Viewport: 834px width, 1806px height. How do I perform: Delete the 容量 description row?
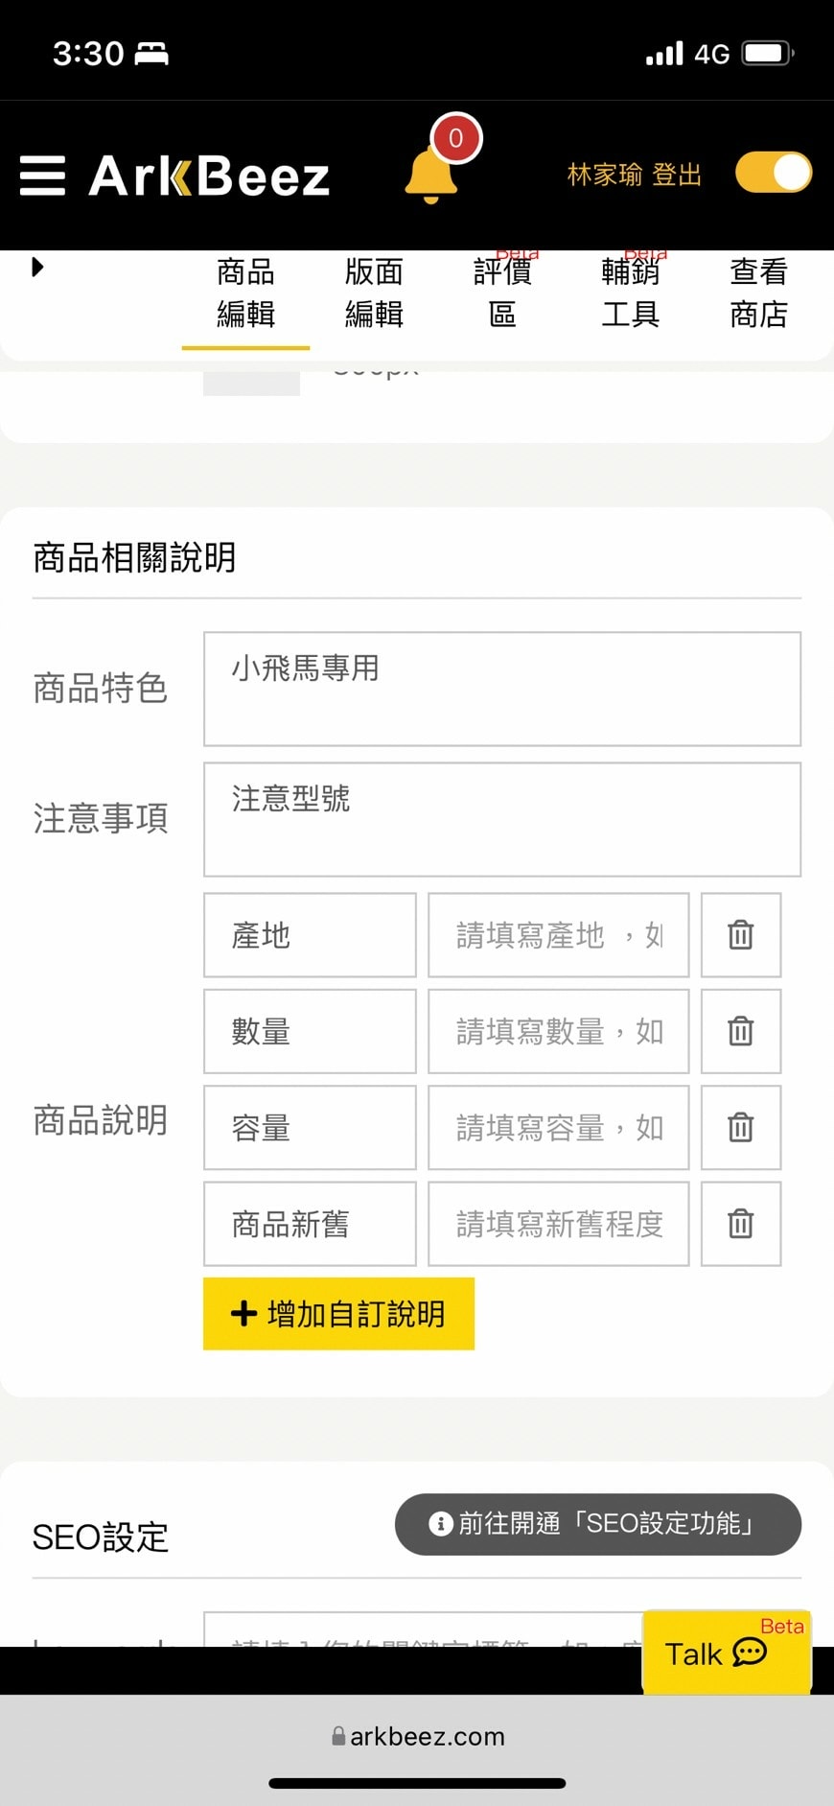[x=741, y=1127]
